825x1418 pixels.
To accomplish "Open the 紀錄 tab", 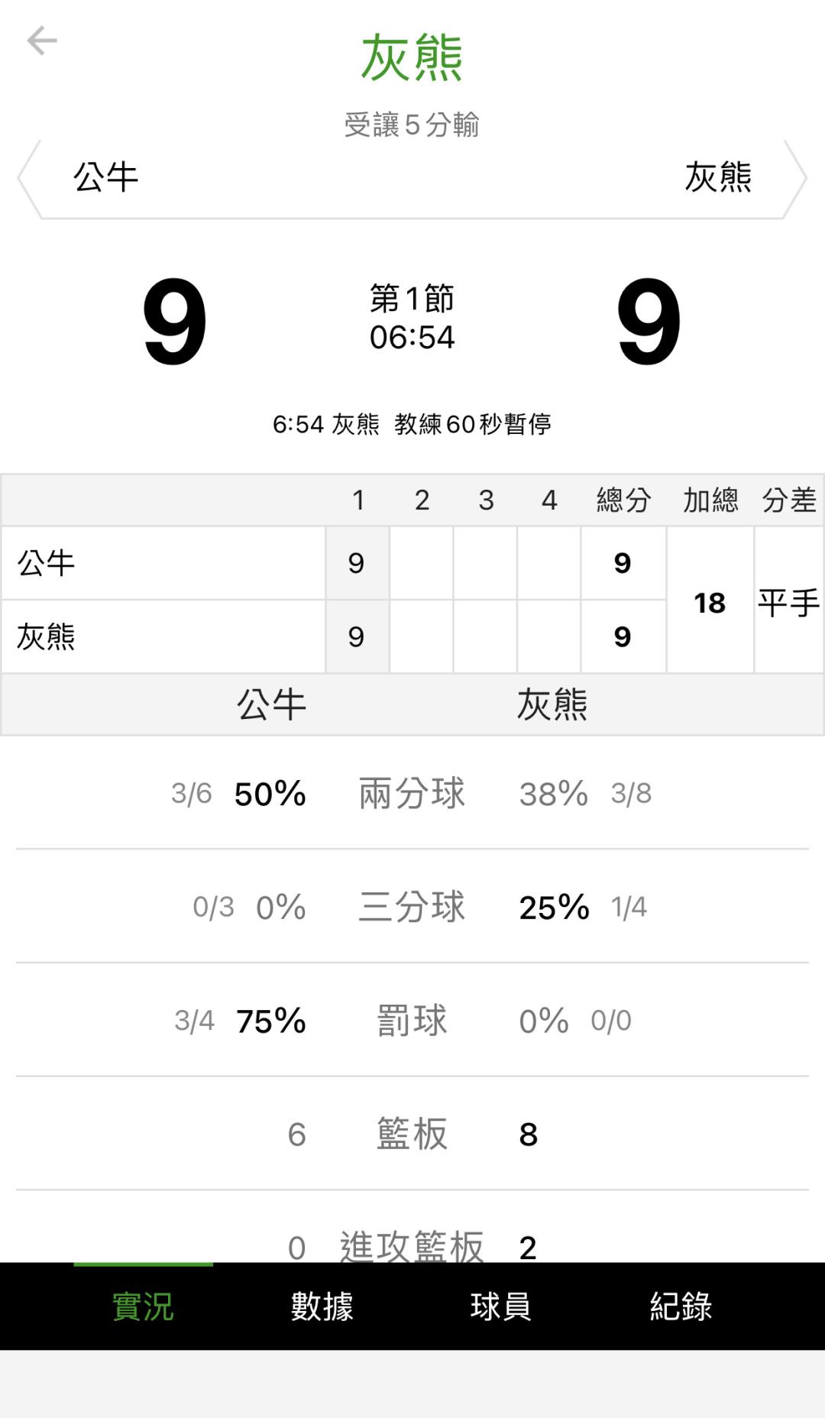I will click(681, 1306).
